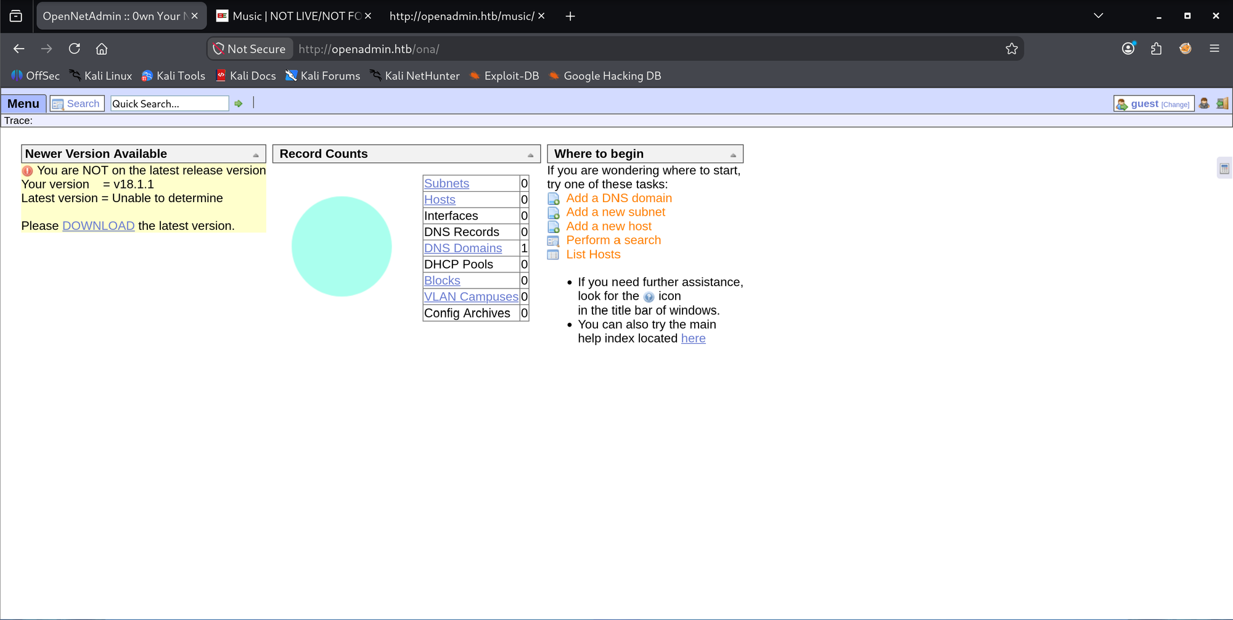Open the Firefox hamburger menu

pos(1215,49)
